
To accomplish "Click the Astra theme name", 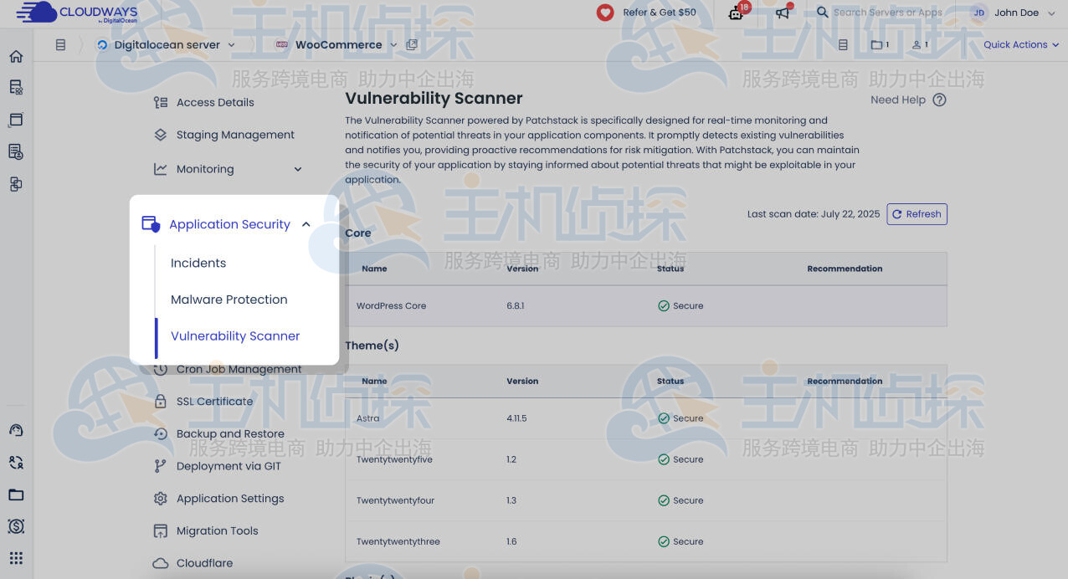I will [x=367, y=418].
